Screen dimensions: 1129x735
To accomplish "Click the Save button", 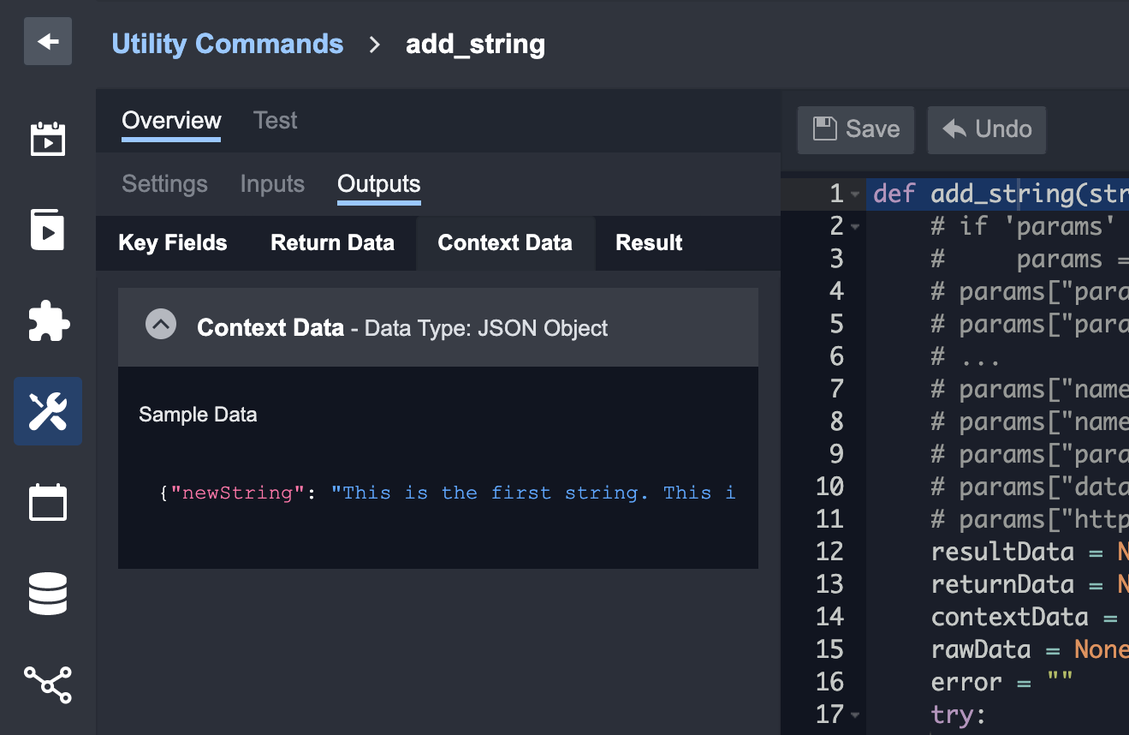I will pyautogui.click(x=855, y=129).
